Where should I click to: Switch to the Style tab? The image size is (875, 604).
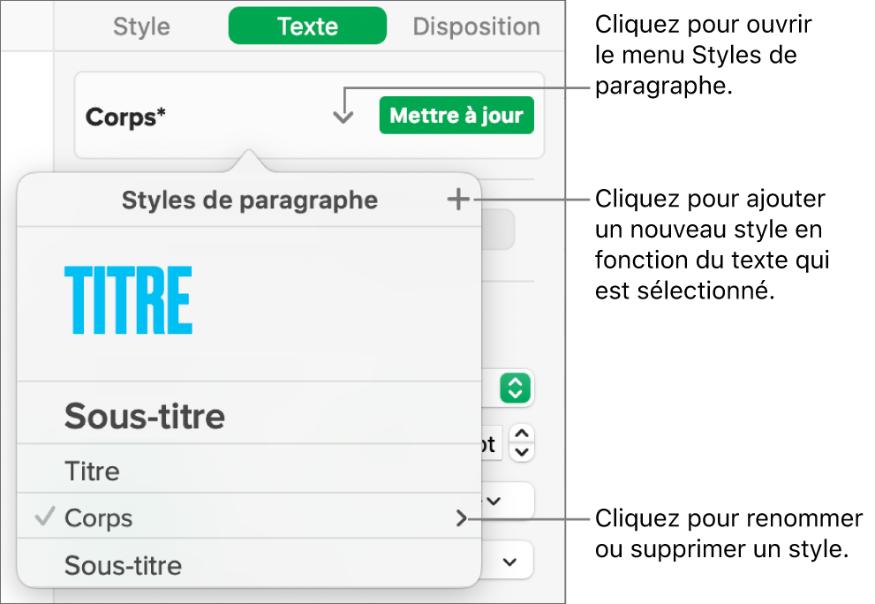141,26
